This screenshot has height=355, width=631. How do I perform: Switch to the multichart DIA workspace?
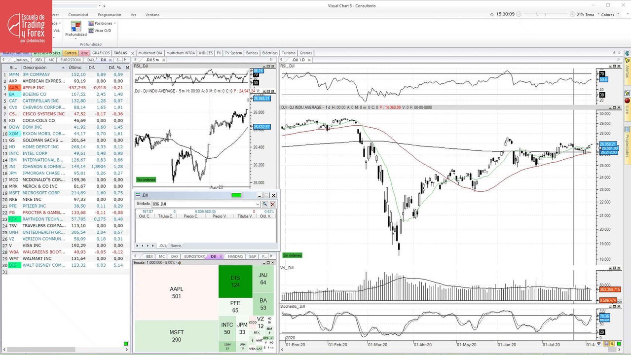coord(150,53)
